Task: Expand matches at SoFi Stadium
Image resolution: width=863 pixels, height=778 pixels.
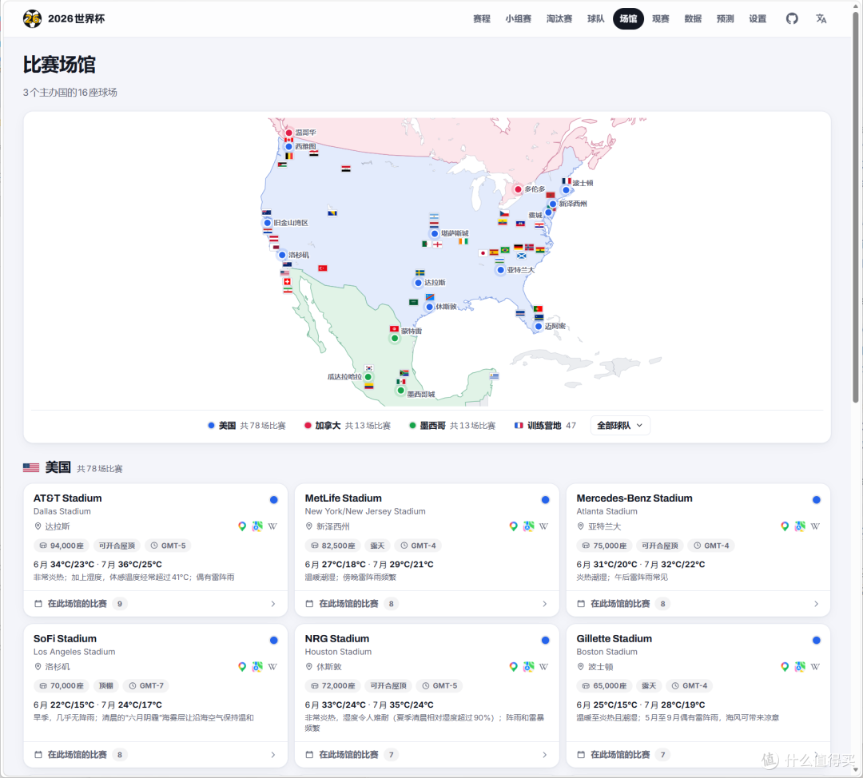Action: tap(156, 755)
